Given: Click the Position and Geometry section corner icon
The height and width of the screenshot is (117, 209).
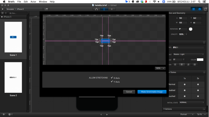Looking at the screenshot, I should (204, 13).
